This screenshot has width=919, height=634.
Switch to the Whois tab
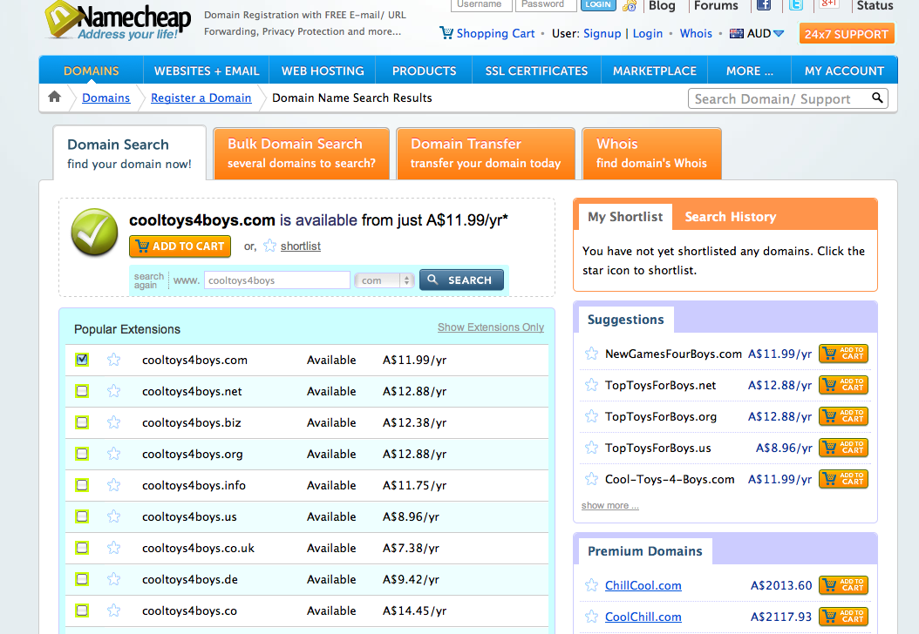pos(651,153)
